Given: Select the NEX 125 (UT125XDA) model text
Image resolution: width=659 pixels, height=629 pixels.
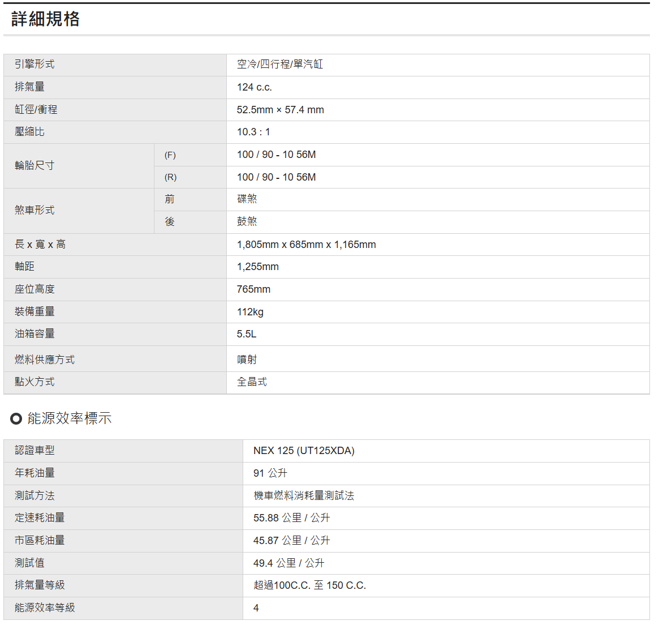Looking at the screenshot, I should click(x=304, y=451).
